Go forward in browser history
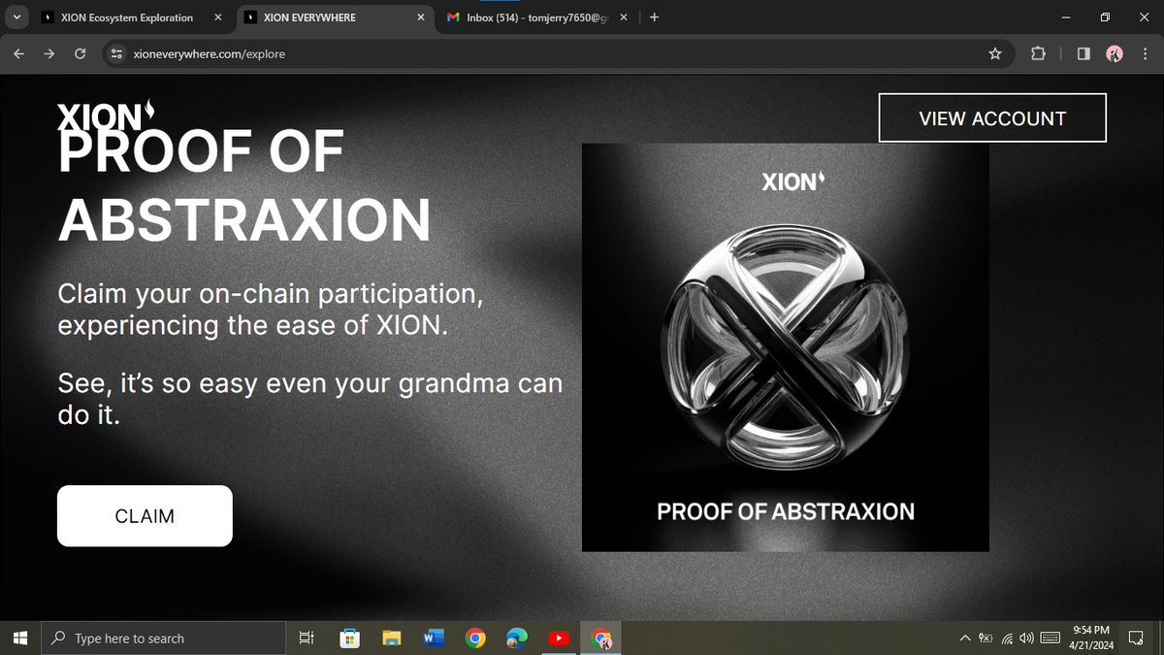Screen dimensions: 1164x655 [49, 54]
